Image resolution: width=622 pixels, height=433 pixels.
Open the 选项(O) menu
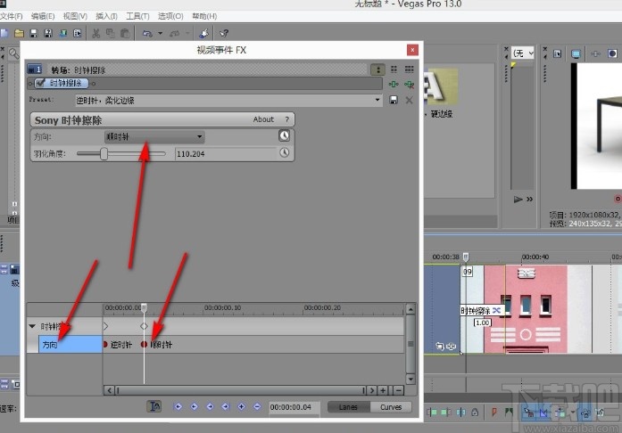pos(170,16)
